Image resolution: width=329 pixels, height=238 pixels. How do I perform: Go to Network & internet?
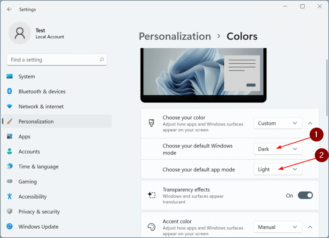coord(57,107)
